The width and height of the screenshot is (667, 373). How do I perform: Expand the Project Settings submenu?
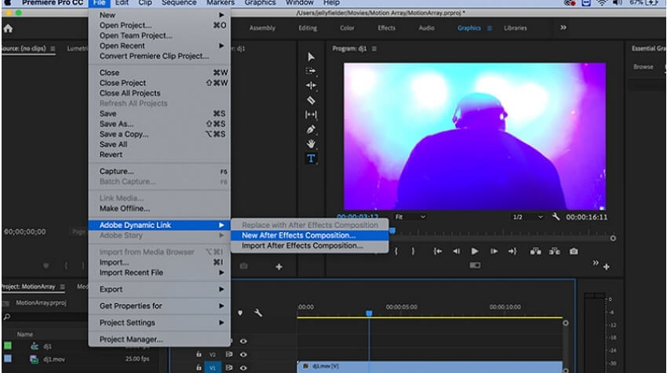160,322
